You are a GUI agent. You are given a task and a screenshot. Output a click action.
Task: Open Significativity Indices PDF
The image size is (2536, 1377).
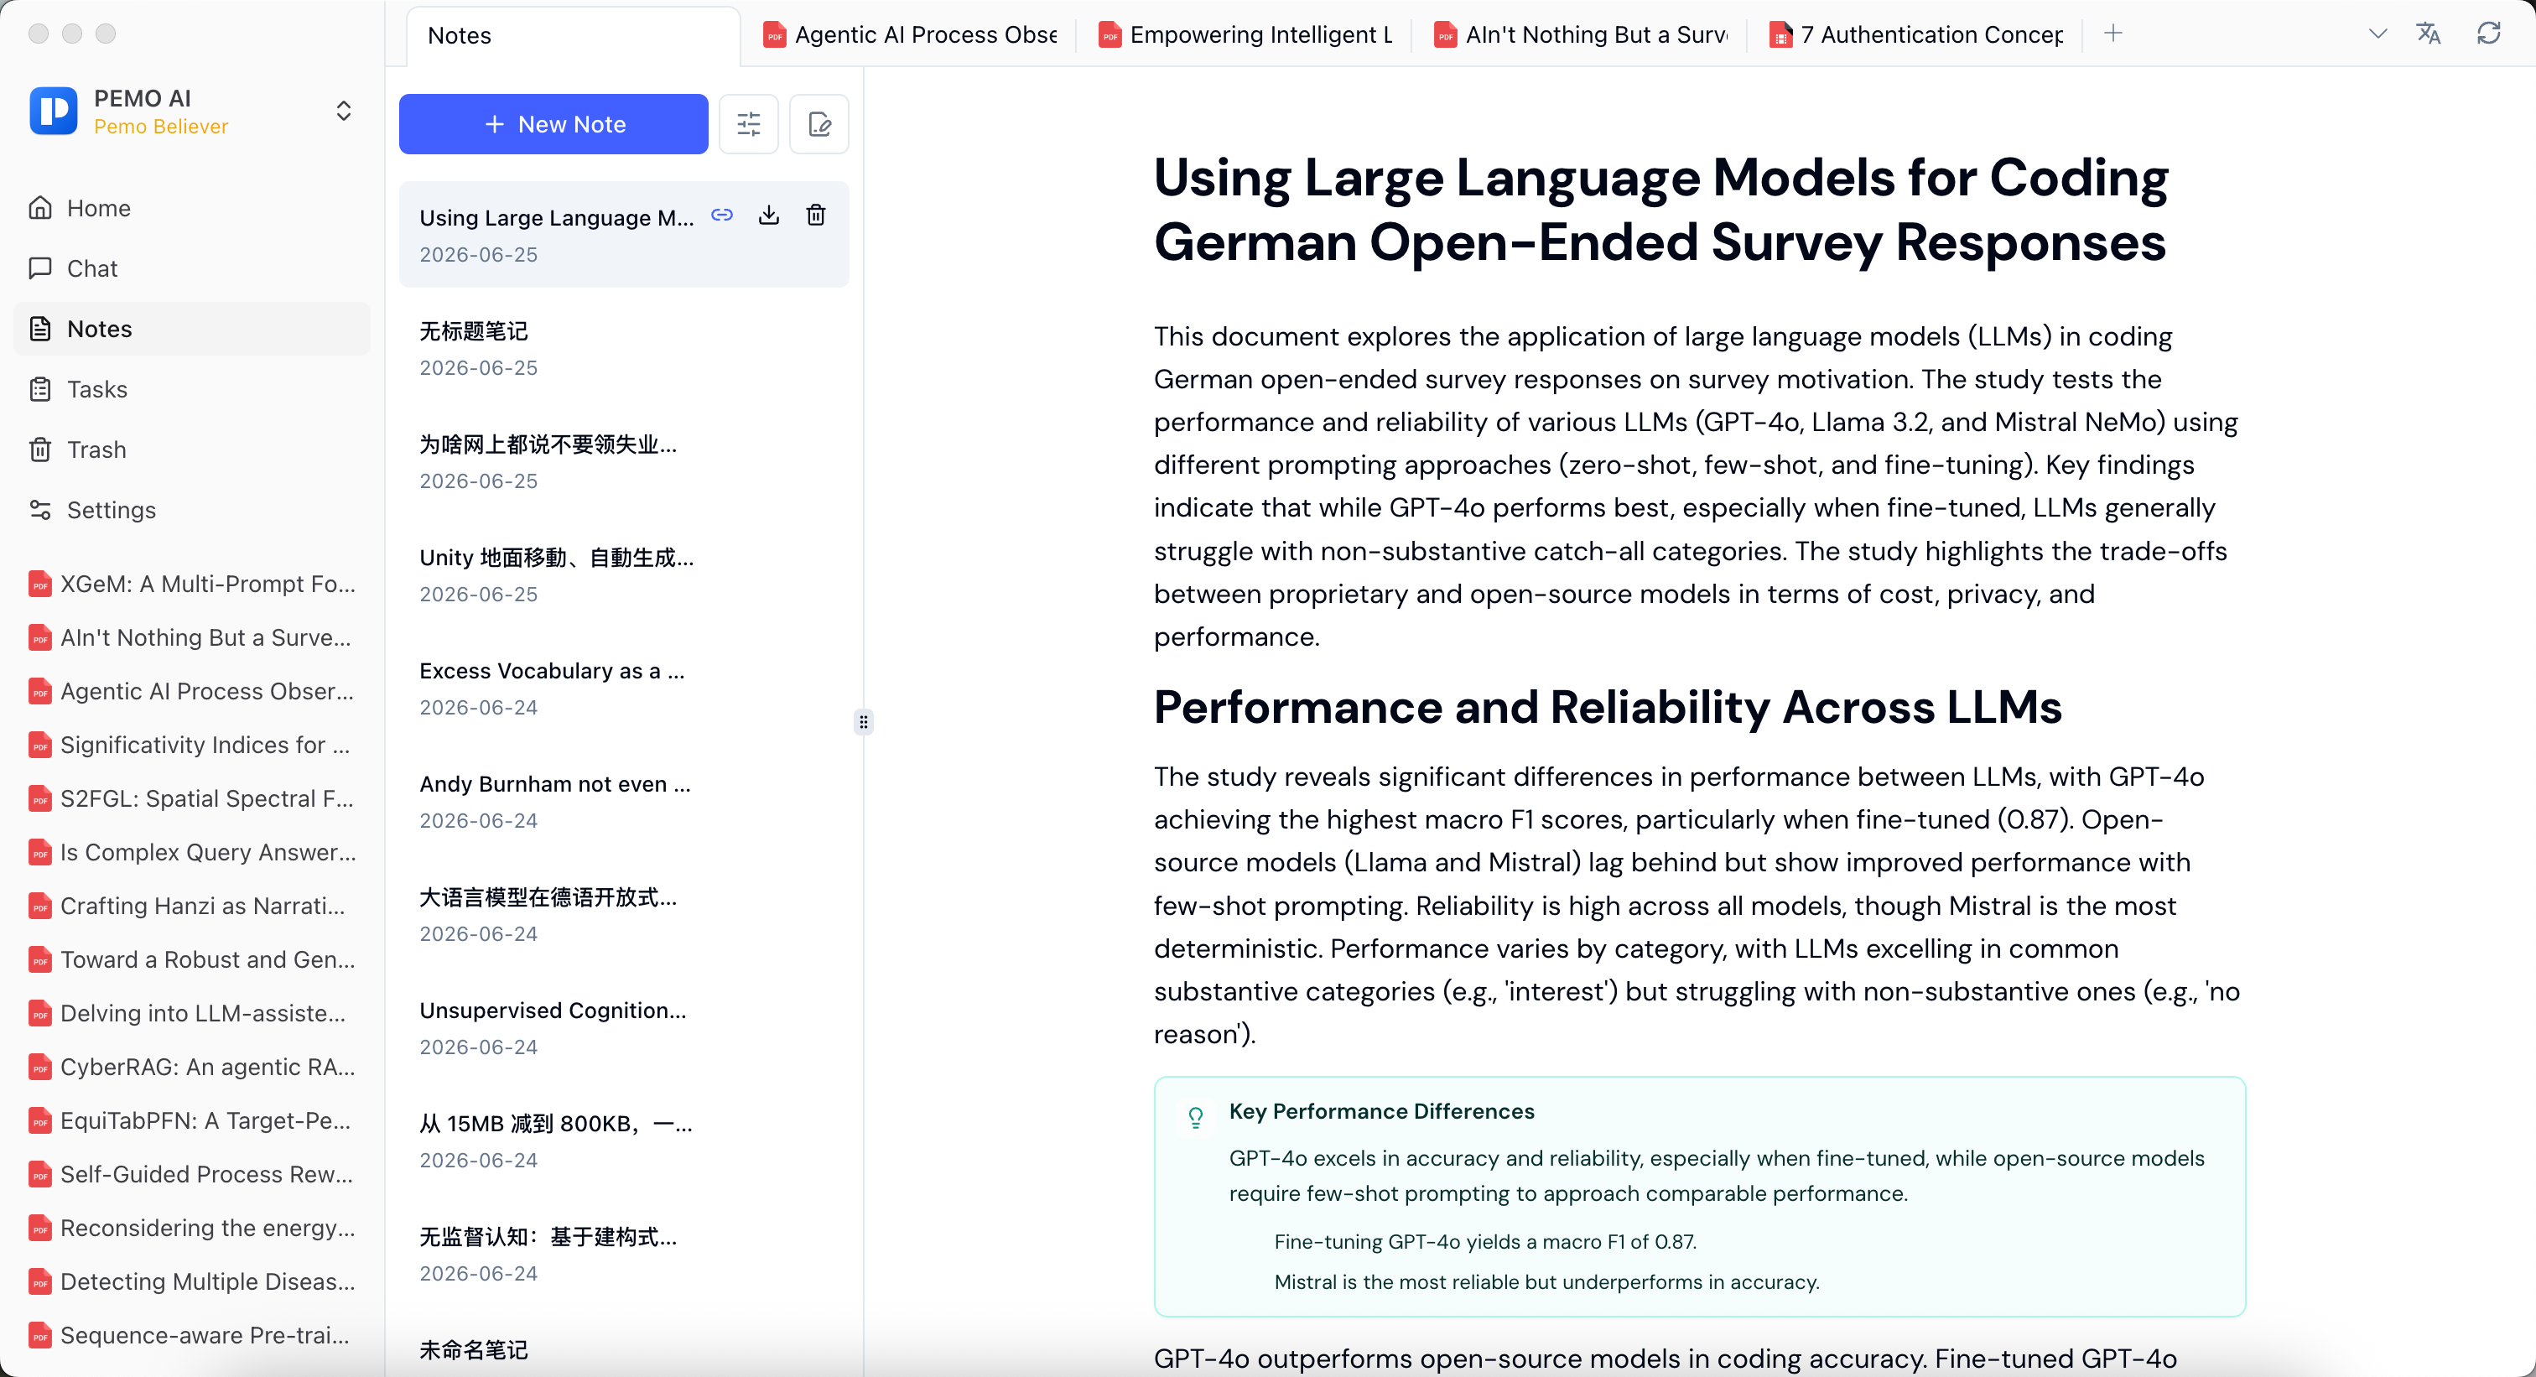pos(193,745)
